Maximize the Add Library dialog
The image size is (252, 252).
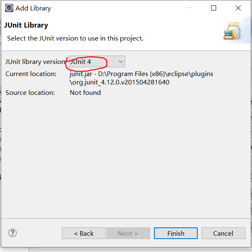(x=214, y=8)
